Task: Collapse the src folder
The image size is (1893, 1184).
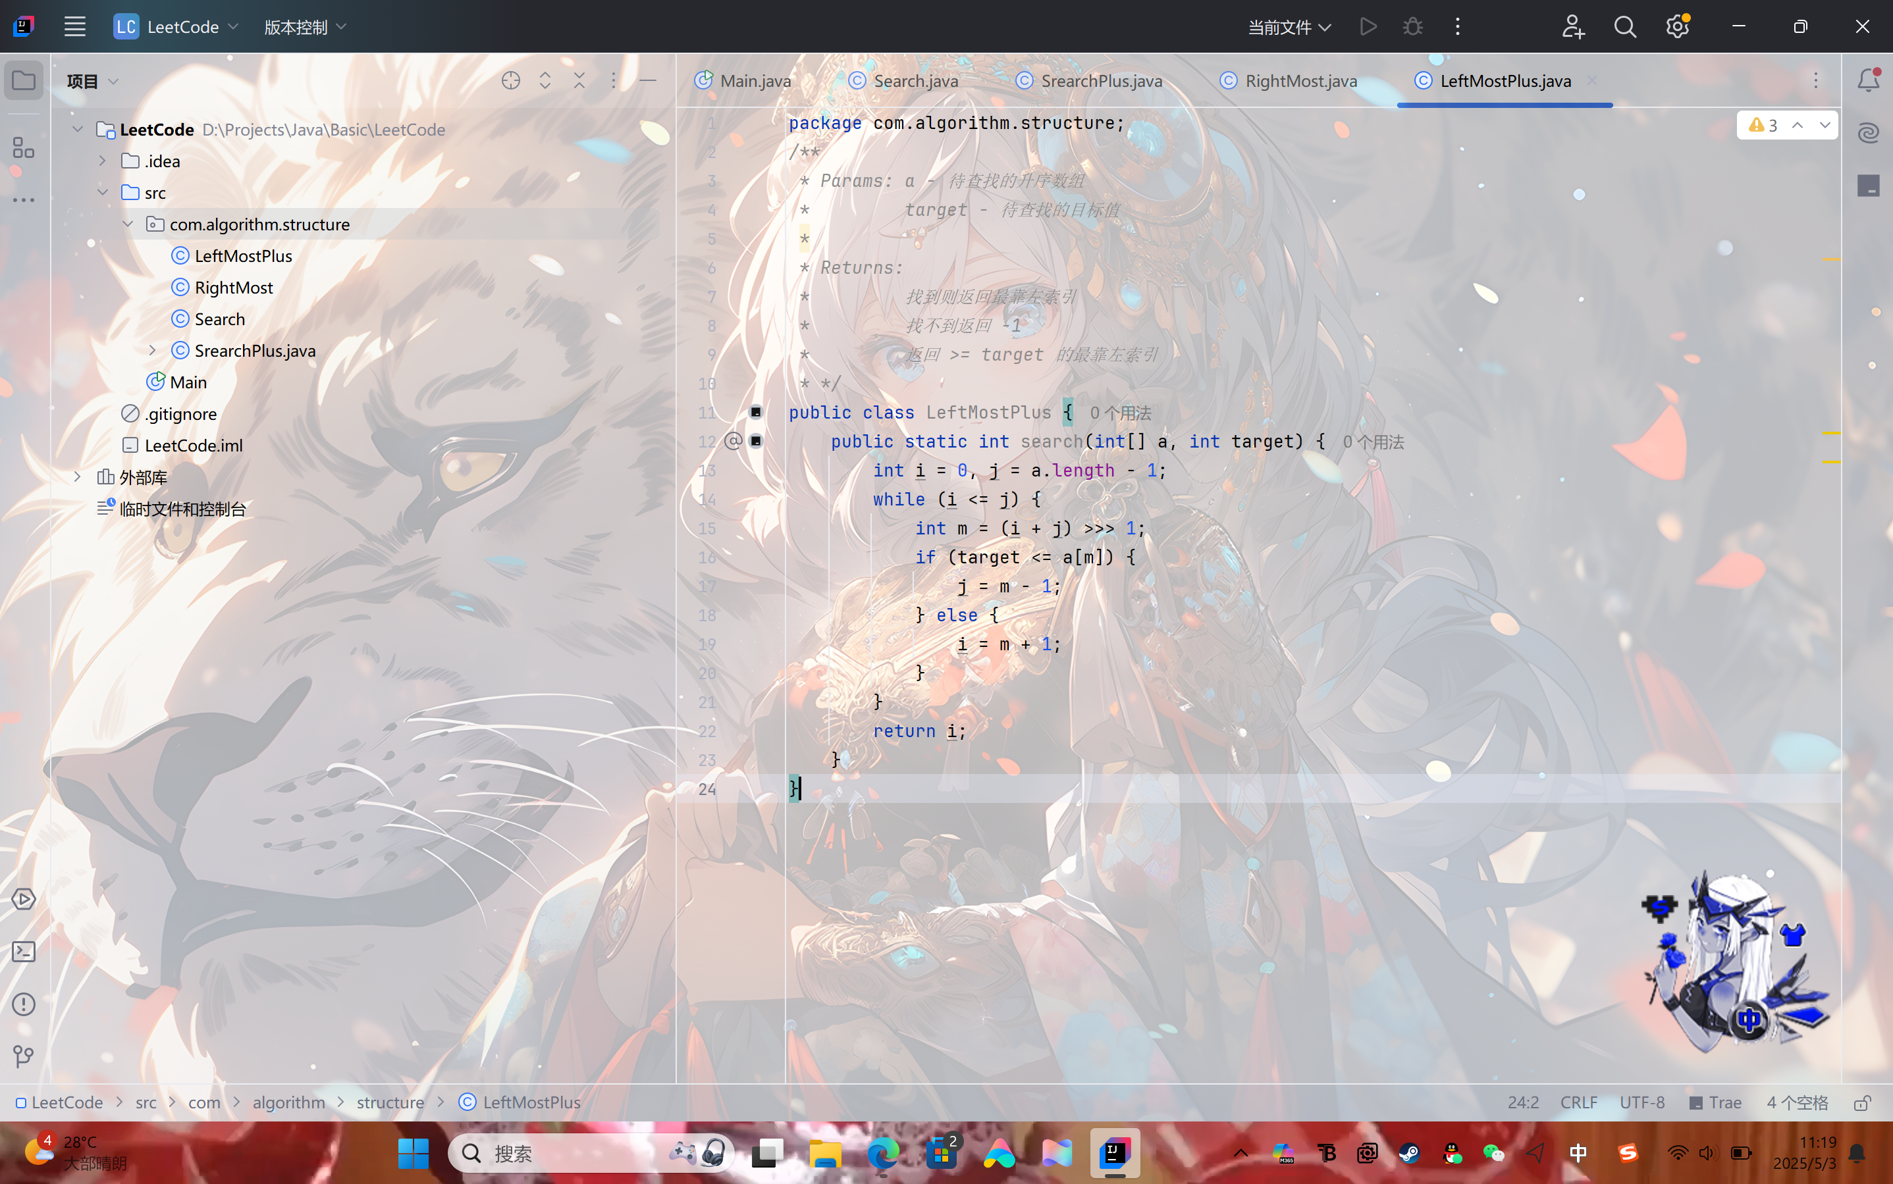Action: [102, 192]
